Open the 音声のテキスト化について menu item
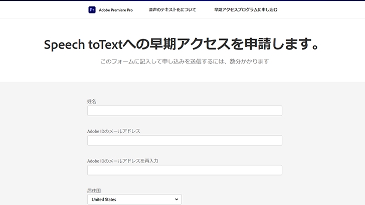The height and width of the screenshot is (205, 365). click(172, 10)
